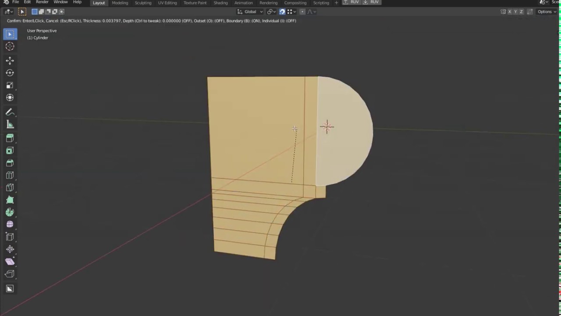This screenshot has width=561, height=316.
Task: Expand the snapping options dropdown
Action: coord(291,11)
